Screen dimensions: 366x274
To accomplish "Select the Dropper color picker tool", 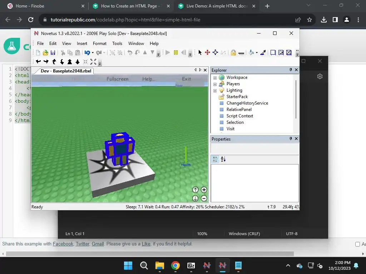I will (x=263, y=53).
